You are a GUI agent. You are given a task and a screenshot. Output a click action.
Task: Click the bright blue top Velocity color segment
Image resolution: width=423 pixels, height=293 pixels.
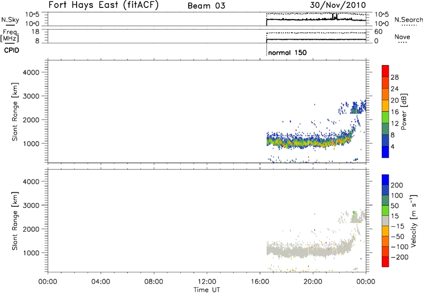pos(385,180)
